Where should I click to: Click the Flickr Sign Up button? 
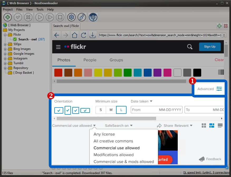[x=210, y=46]
